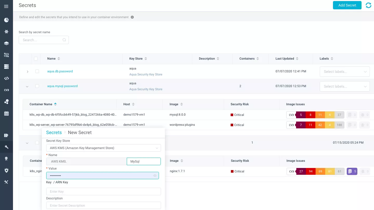Show the secret value with eye icon
This screenshot has width=374, height=210.
pyautogui.click(x=155, y=176)
